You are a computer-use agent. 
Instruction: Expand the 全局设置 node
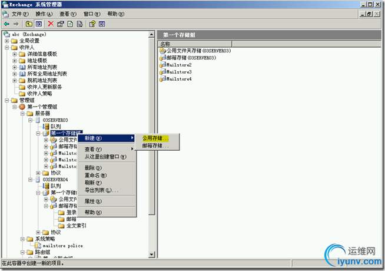pos(7,41)
